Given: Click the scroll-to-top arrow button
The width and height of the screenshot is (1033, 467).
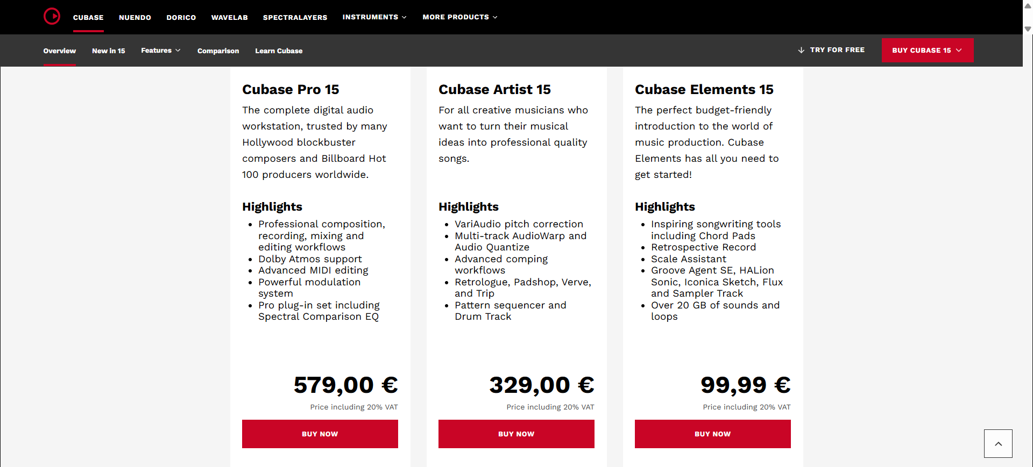Looking at the screenshot, I should click(998, 443).
